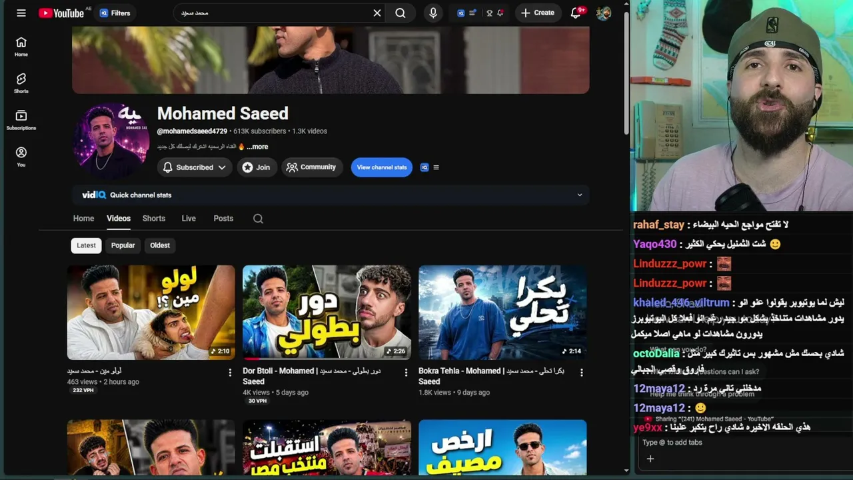Click the Bokra Tehla video title

pos(492,376)
